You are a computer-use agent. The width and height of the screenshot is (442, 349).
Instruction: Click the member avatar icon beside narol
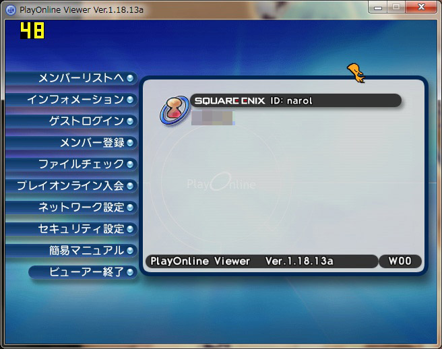pyautogui.click(x=175, y=110)
